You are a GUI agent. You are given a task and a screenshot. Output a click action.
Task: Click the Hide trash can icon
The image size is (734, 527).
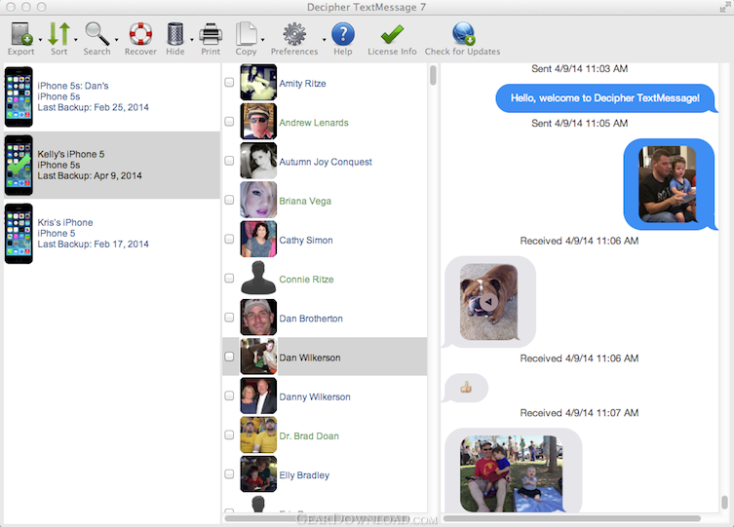click(x=175, y=34)
